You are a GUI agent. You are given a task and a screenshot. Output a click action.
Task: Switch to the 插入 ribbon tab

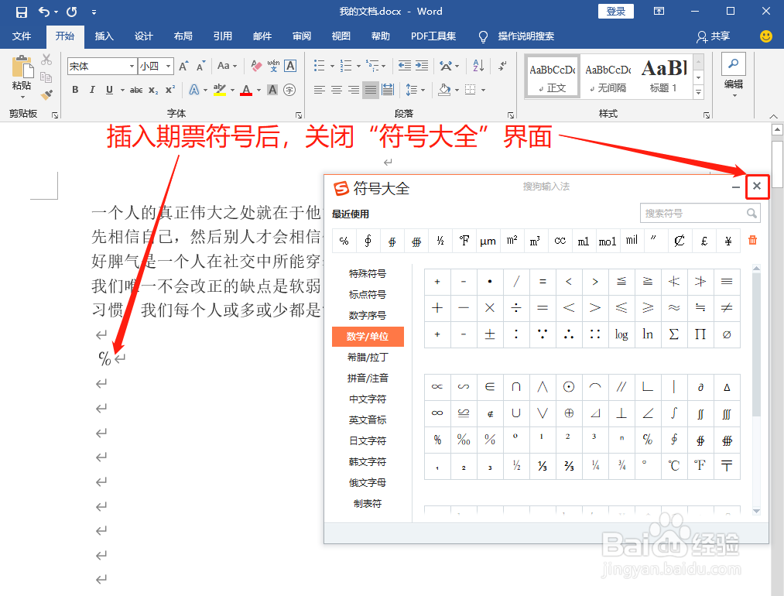click(x=104, y=36)
